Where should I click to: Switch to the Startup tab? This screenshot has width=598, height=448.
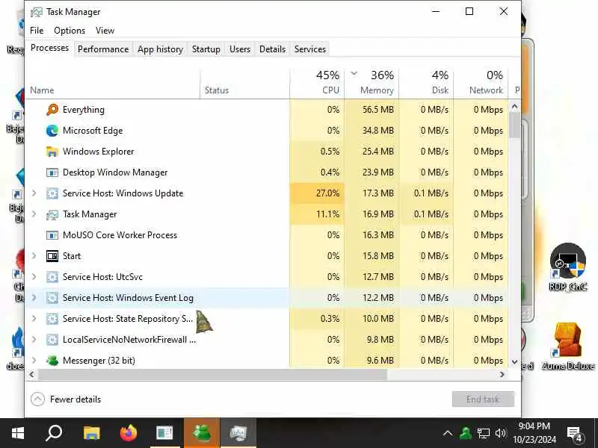tap(206, 49)
